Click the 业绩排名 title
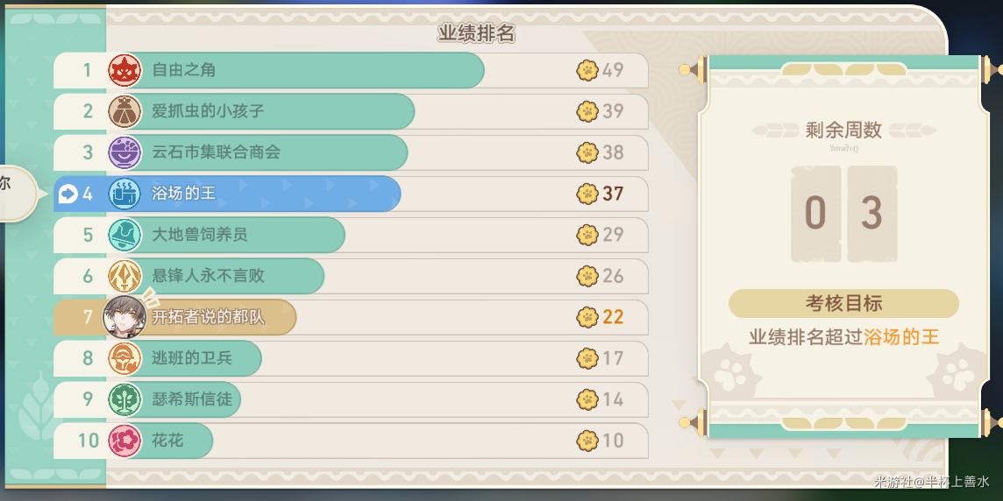Image resolution: width=1003 pixels, height=501 pixels. (x=477, y=34)
